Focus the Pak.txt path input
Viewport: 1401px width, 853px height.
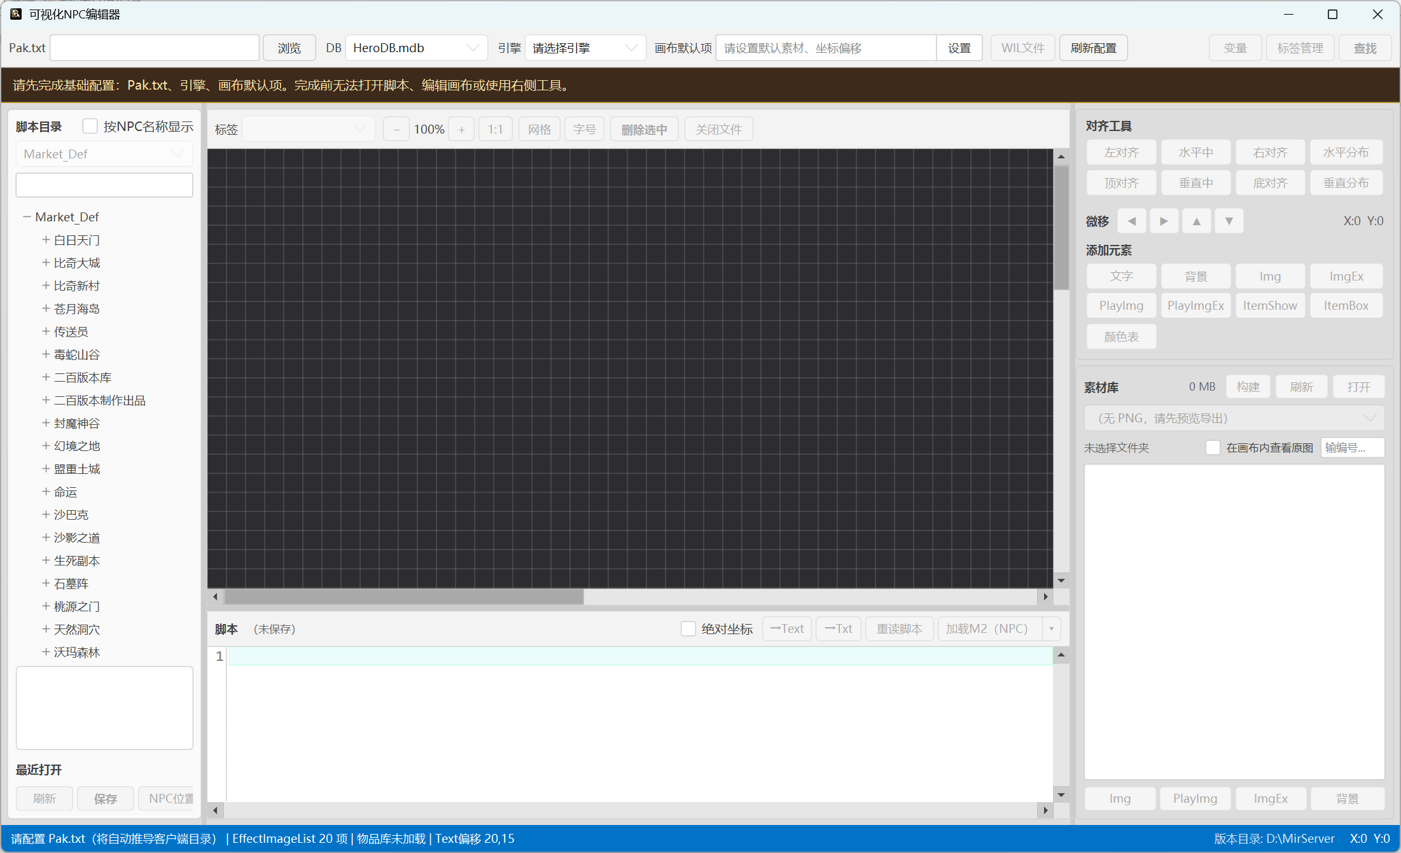point(155,48)
